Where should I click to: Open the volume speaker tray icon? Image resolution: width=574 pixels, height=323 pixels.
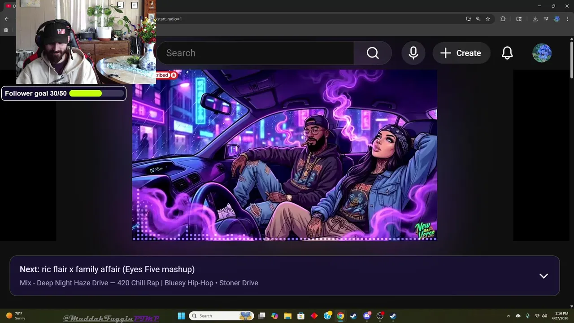coord(544,316)
